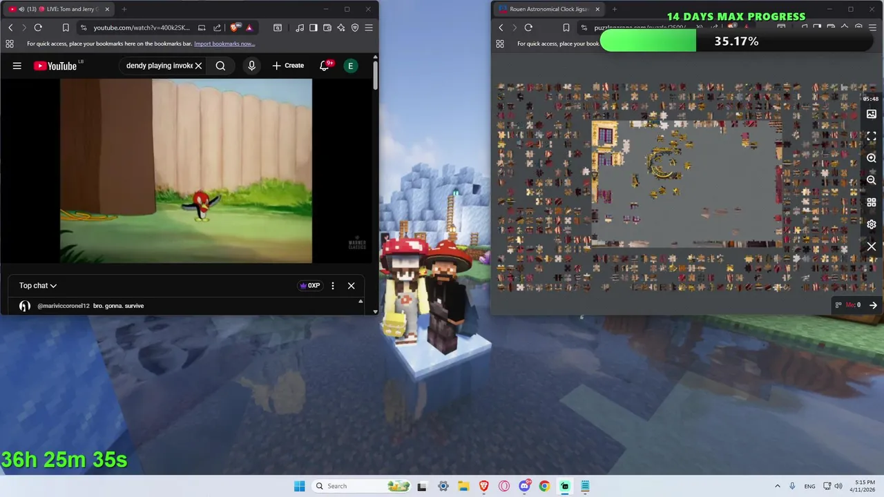Open Brave main menu in YouTube window
This screenshot has width=884, height=497.
pos(369,28)
